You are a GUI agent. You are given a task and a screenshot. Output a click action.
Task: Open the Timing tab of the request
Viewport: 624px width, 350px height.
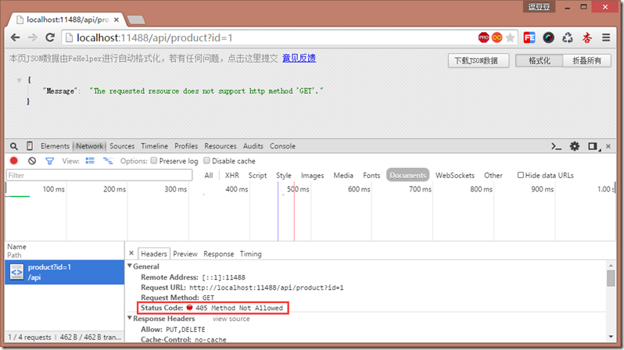pos(251,254)
